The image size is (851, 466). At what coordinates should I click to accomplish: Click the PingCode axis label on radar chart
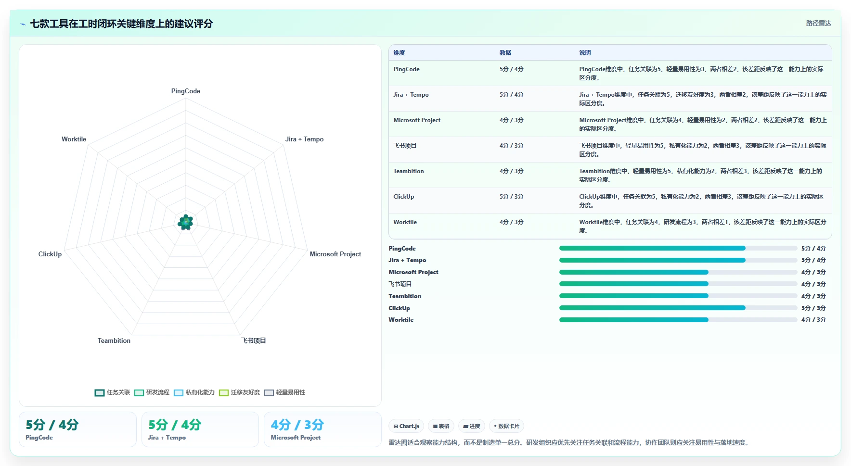click(x=186, y=91)
